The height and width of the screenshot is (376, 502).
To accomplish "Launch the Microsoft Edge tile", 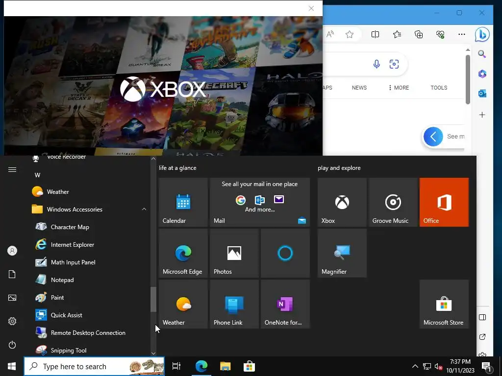I will point(183,253).
